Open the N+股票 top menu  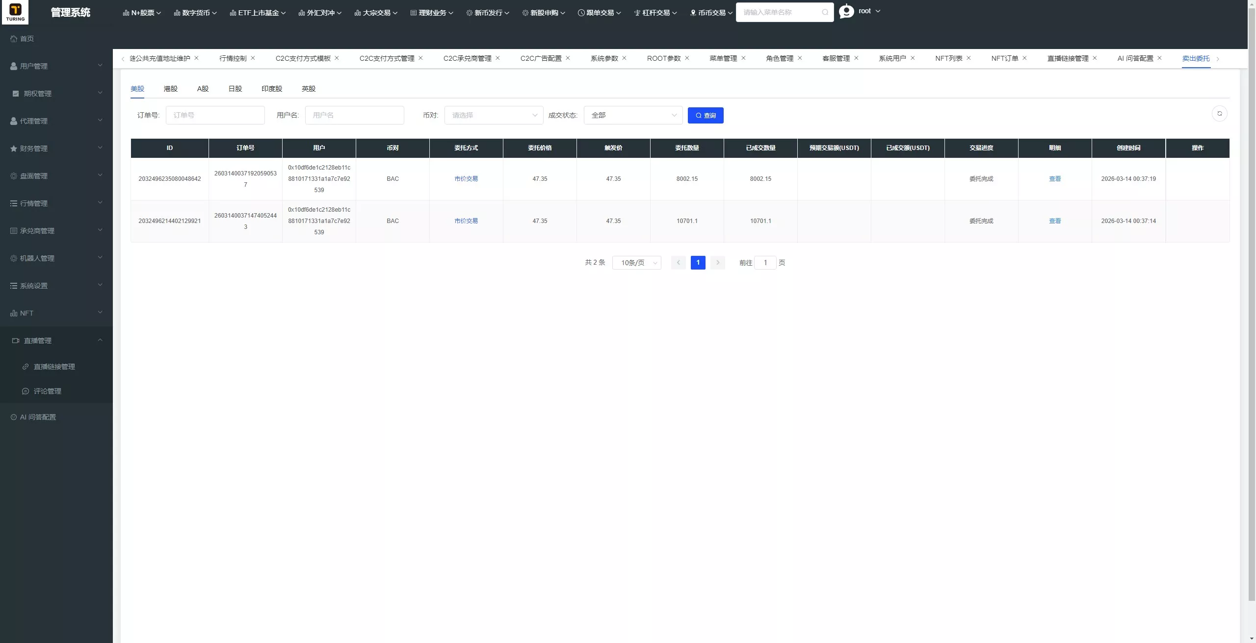coord(142,13)
